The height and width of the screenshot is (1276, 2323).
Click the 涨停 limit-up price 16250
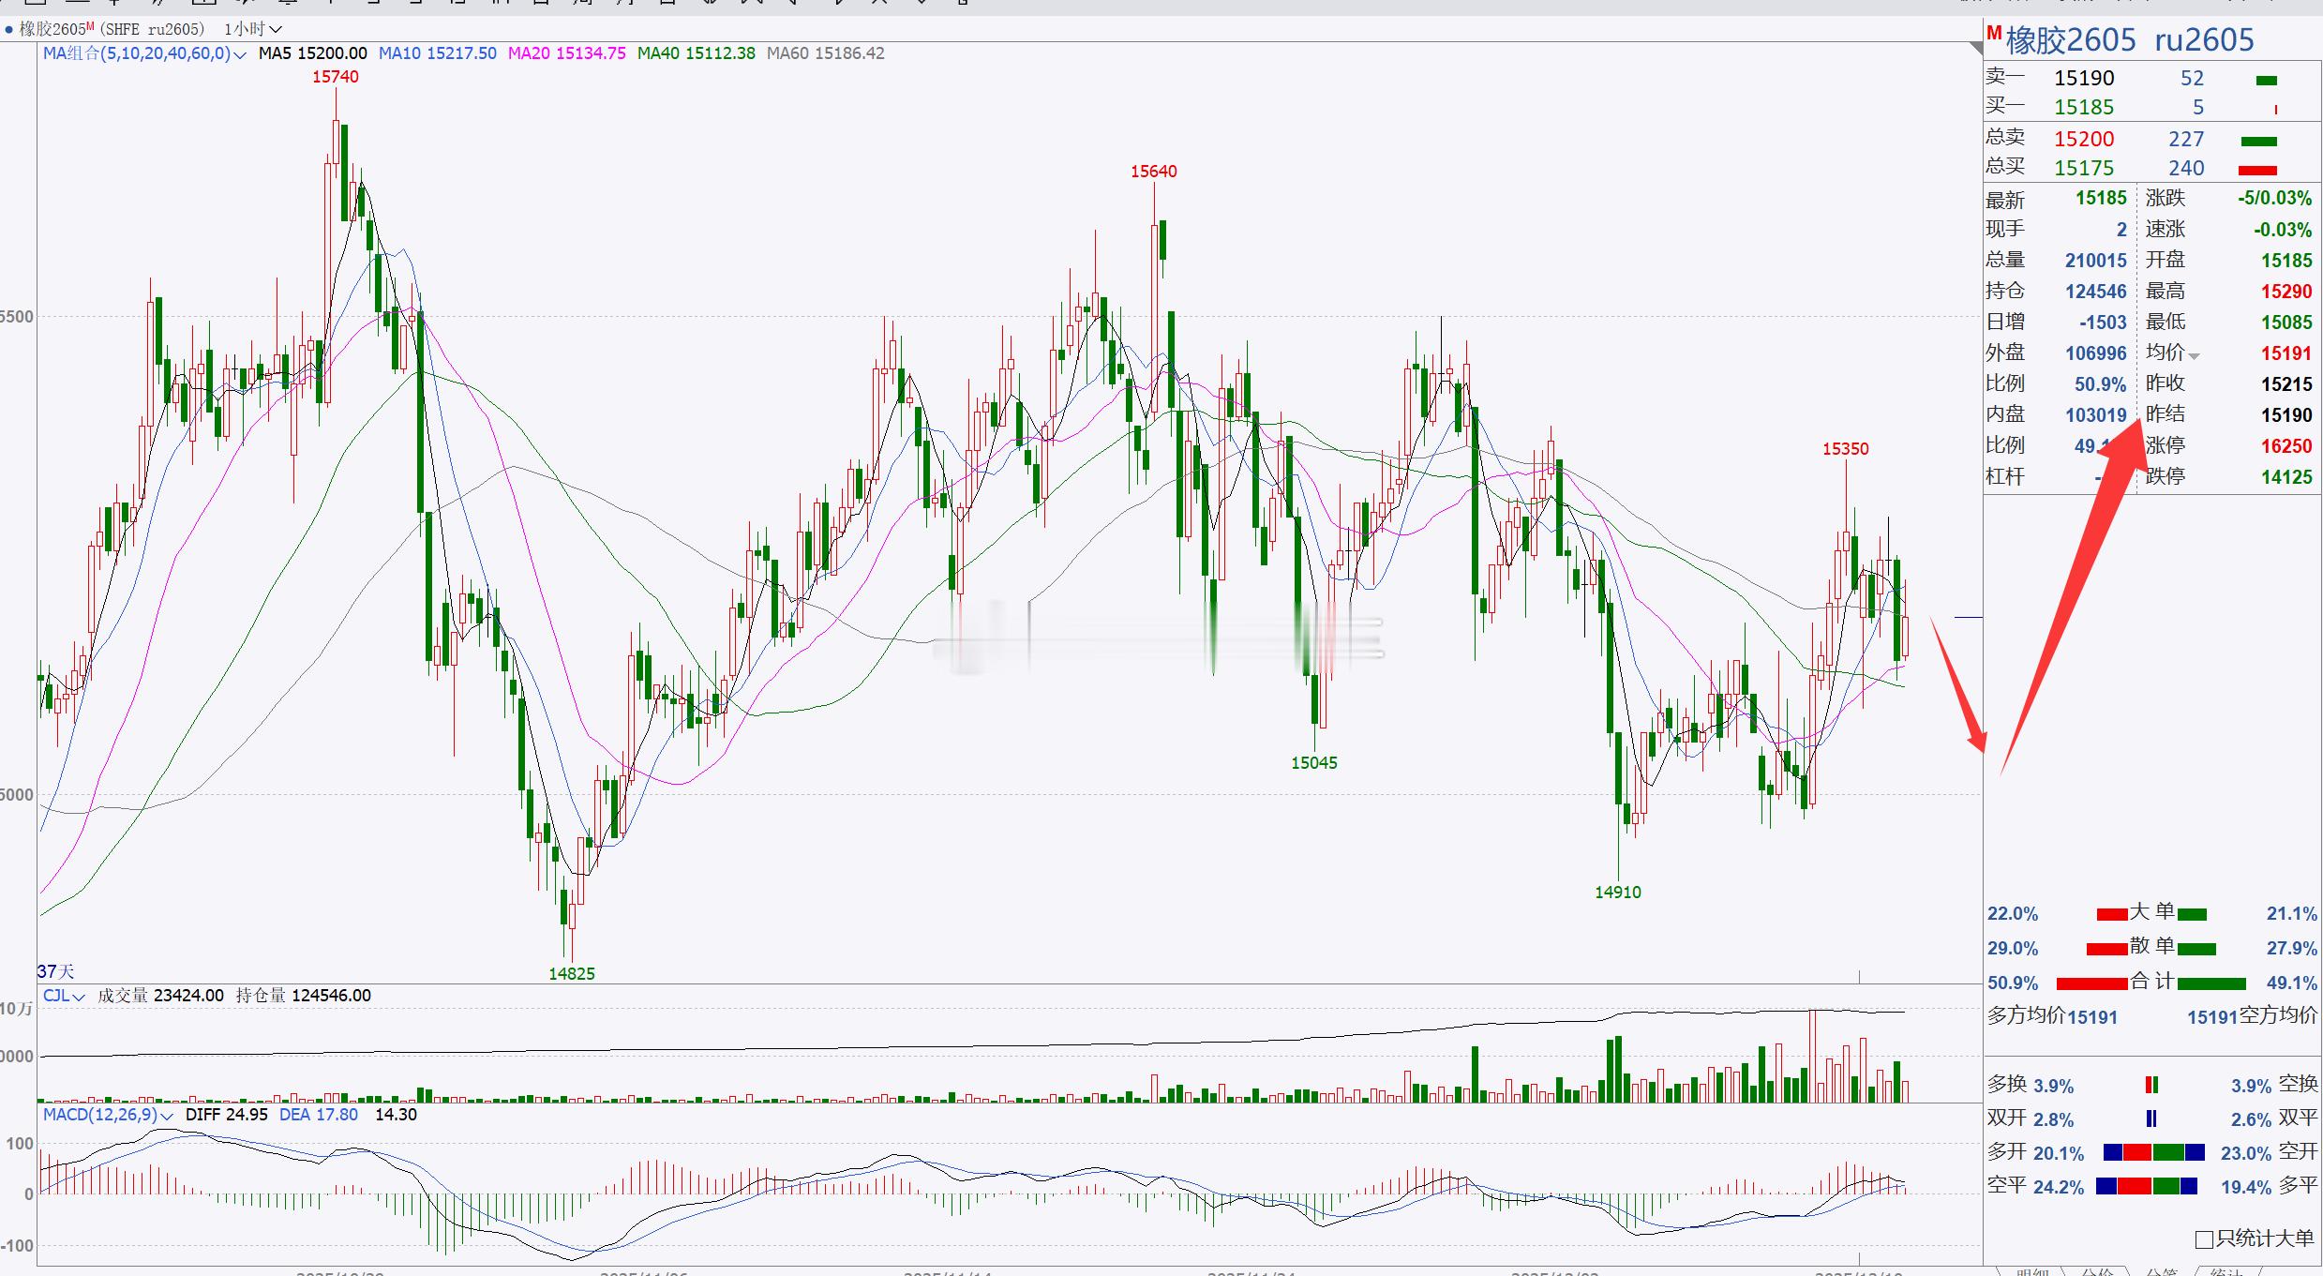coord(2286,445)
